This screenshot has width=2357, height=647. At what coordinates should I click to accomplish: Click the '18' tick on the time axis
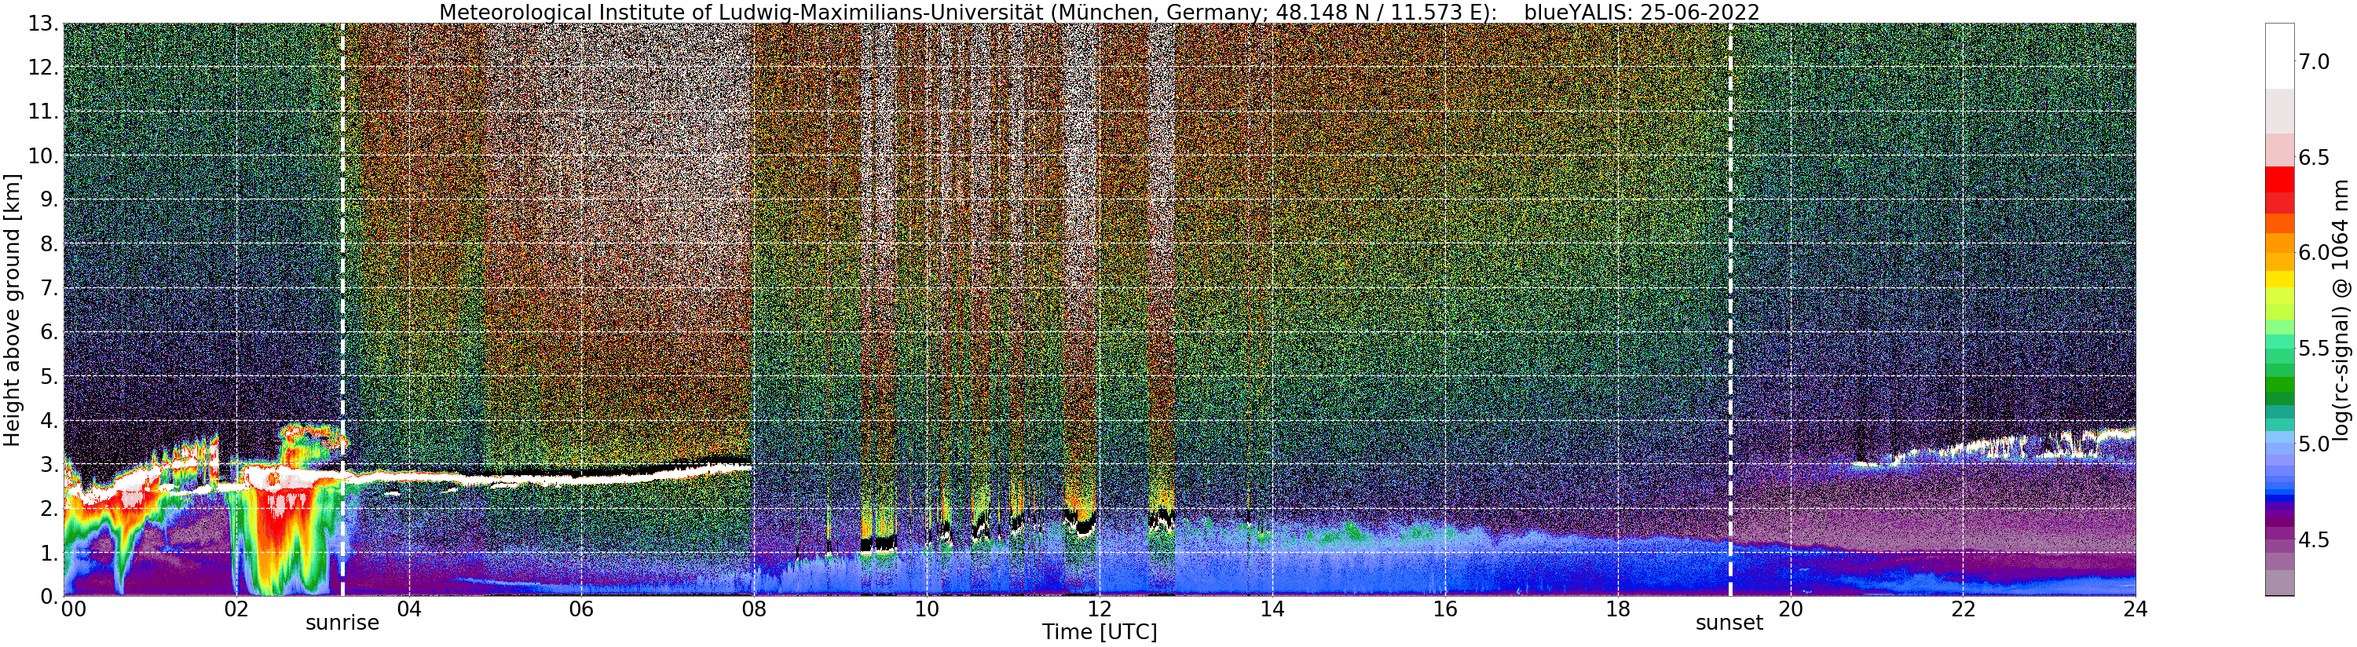[x=1618, y=609]
